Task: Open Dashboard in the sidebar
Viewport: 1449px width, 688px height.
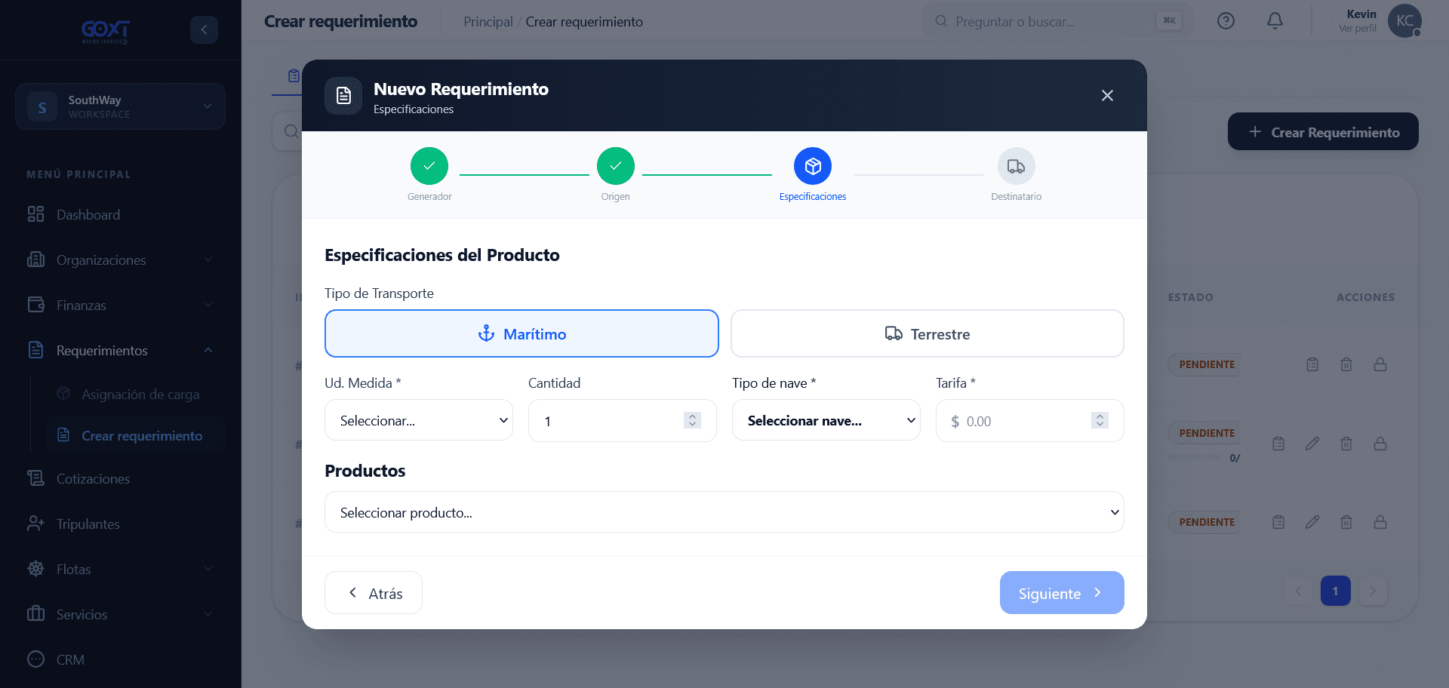Action: click(x=88, y=215)
